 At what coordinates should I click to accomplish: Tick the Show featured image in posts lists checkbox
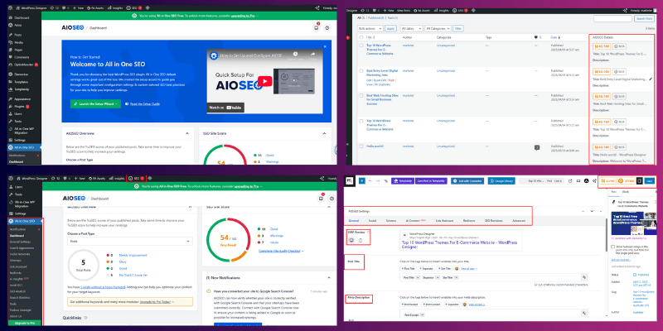(613, 247)
